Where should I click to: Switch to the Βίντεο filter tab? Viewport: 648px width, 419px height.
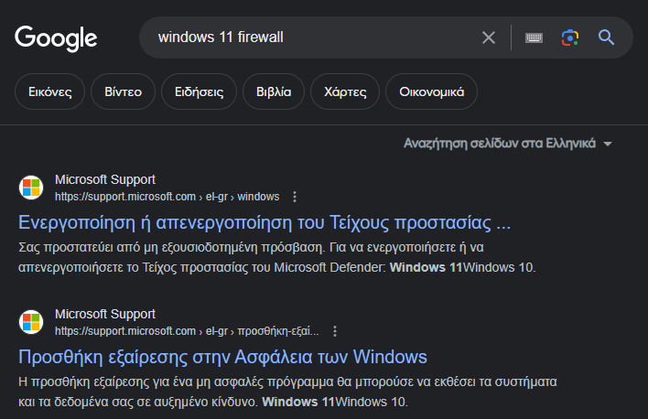(x=124, y=91)
